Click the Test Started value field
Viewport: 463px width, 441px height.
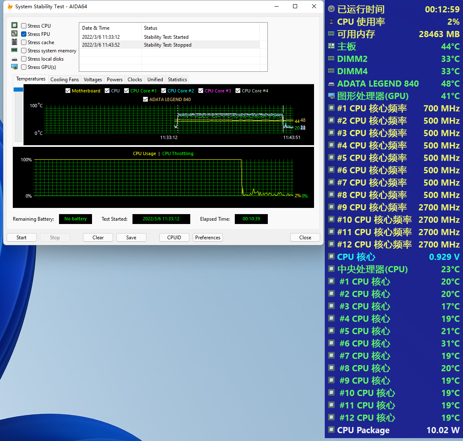(161, 219)
